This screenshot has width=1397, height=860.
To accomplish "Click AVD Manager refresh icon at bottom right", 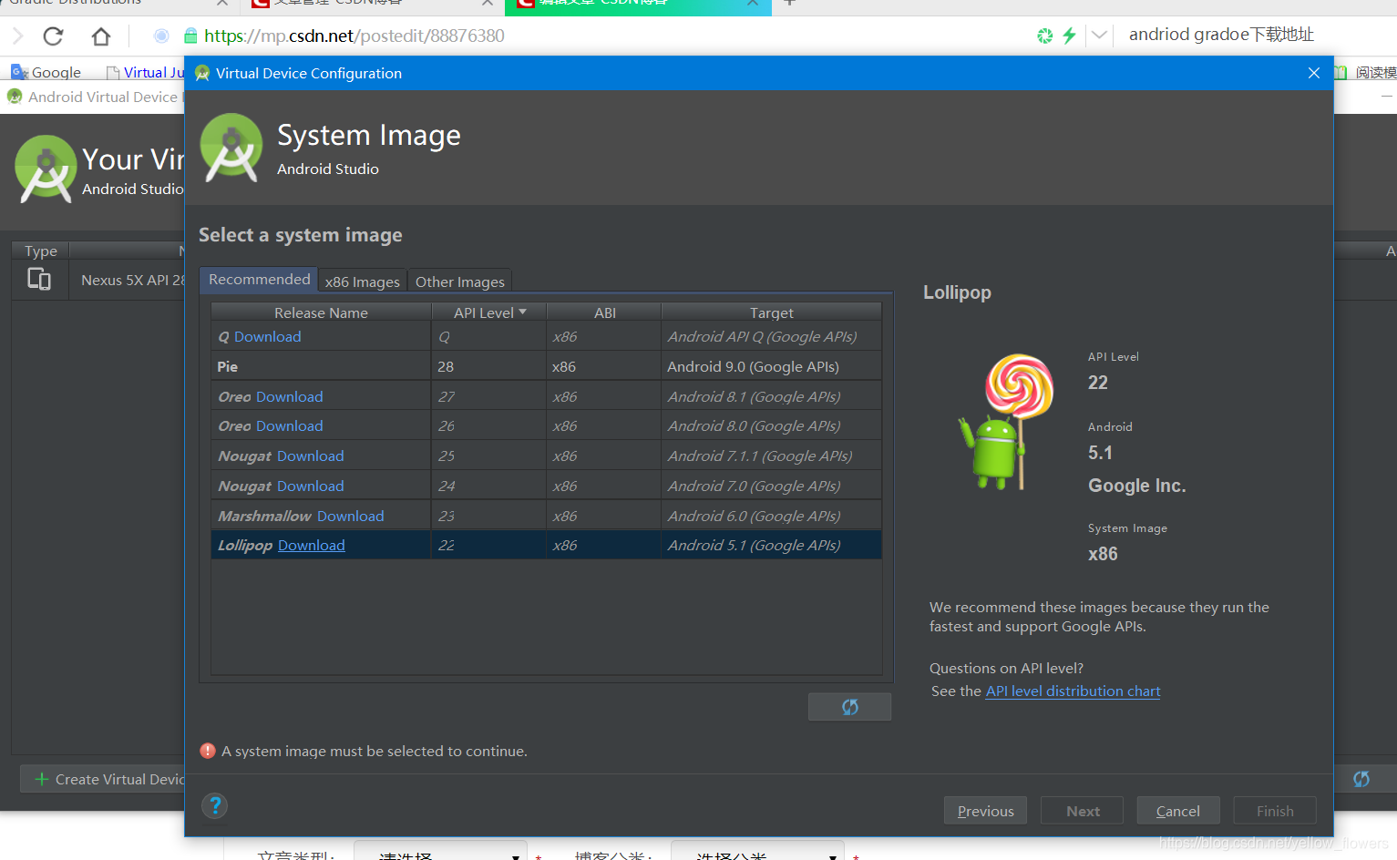I will tap(1361, 779).
